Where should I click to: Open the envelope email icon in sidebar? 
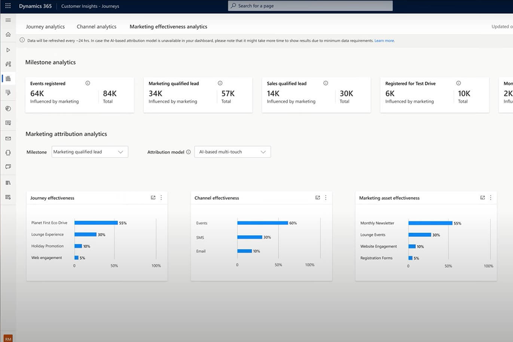(x=8, y=138)
